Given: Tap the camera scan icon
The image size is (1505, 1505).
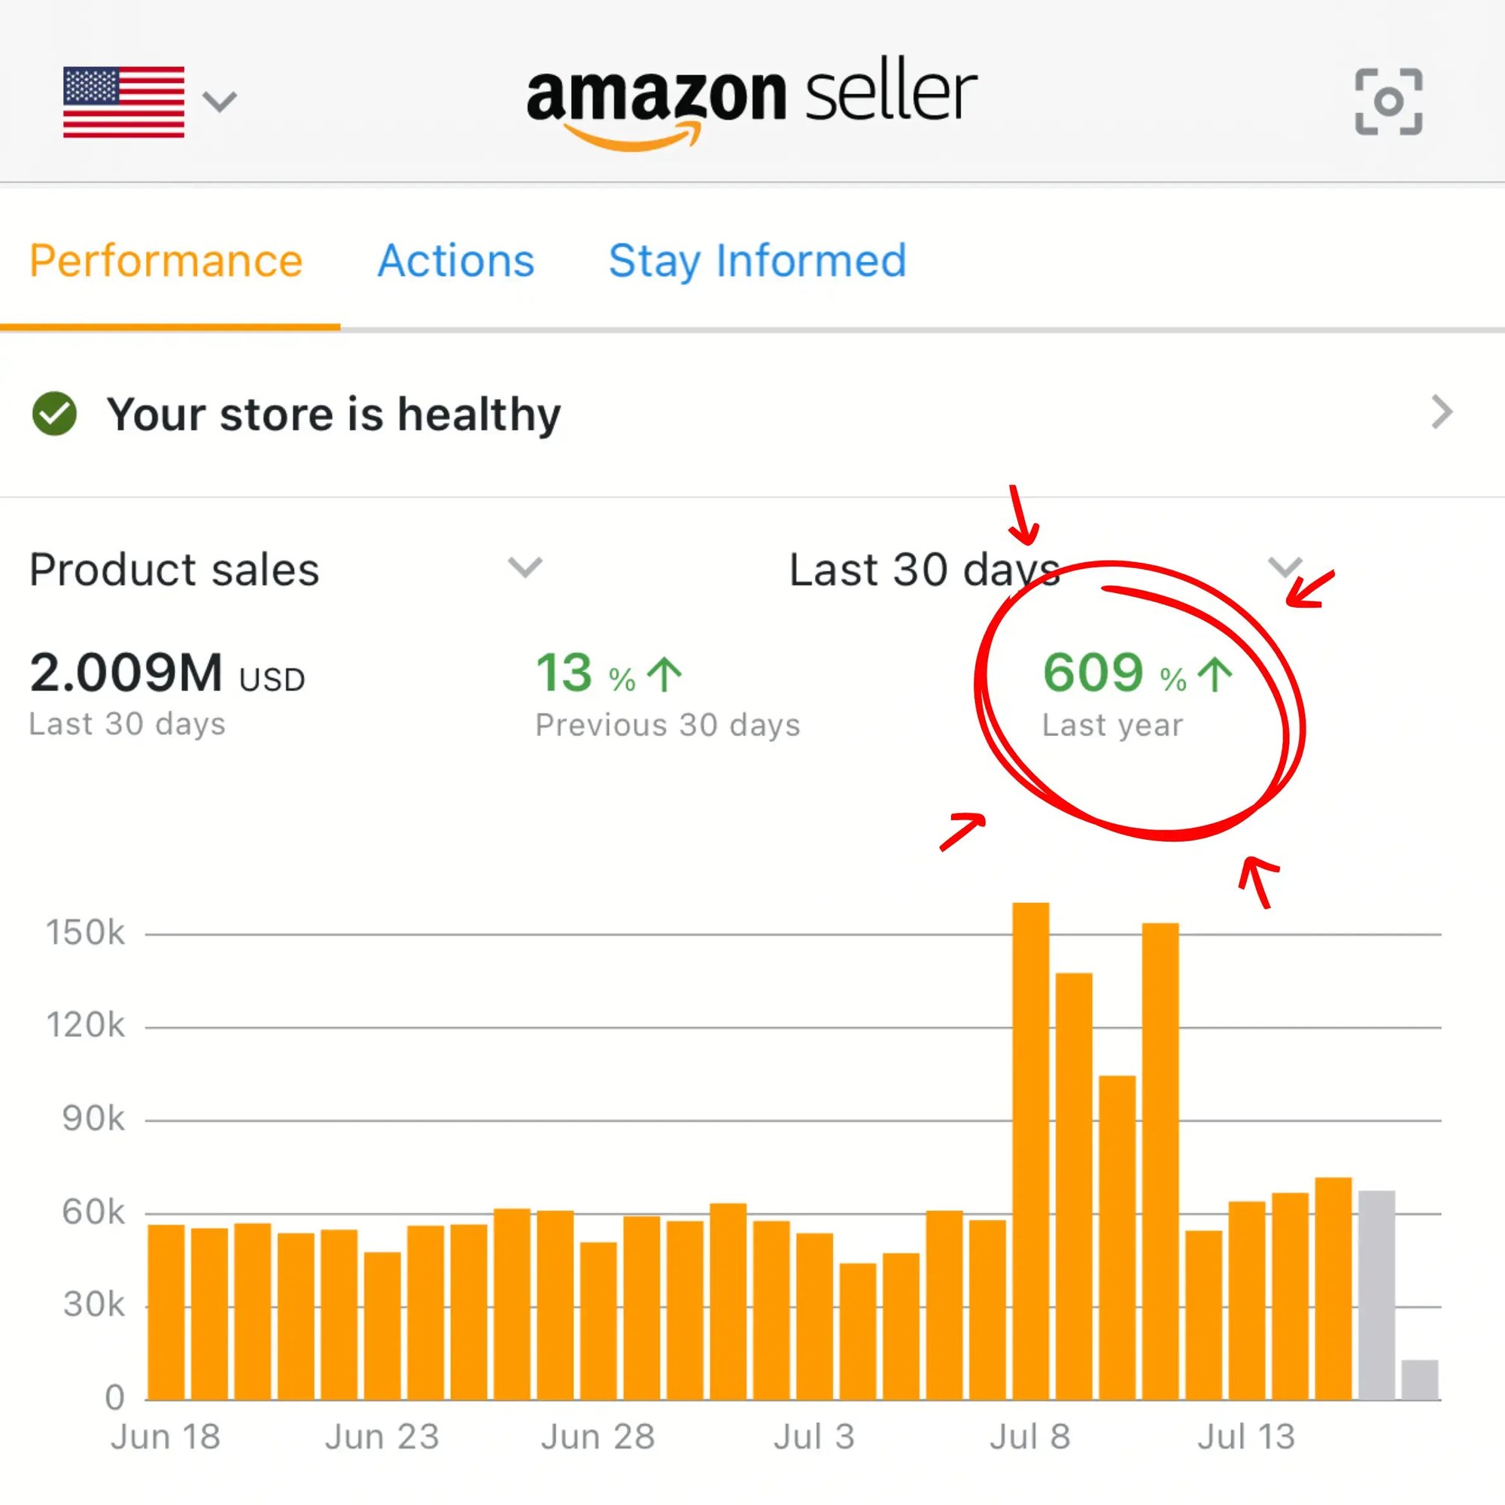Looking at the screenshot, I should tap(1388, 102).
